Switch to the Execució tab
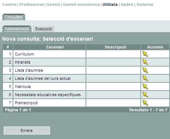This screenshot has width=170, height=139. [44, 29]
